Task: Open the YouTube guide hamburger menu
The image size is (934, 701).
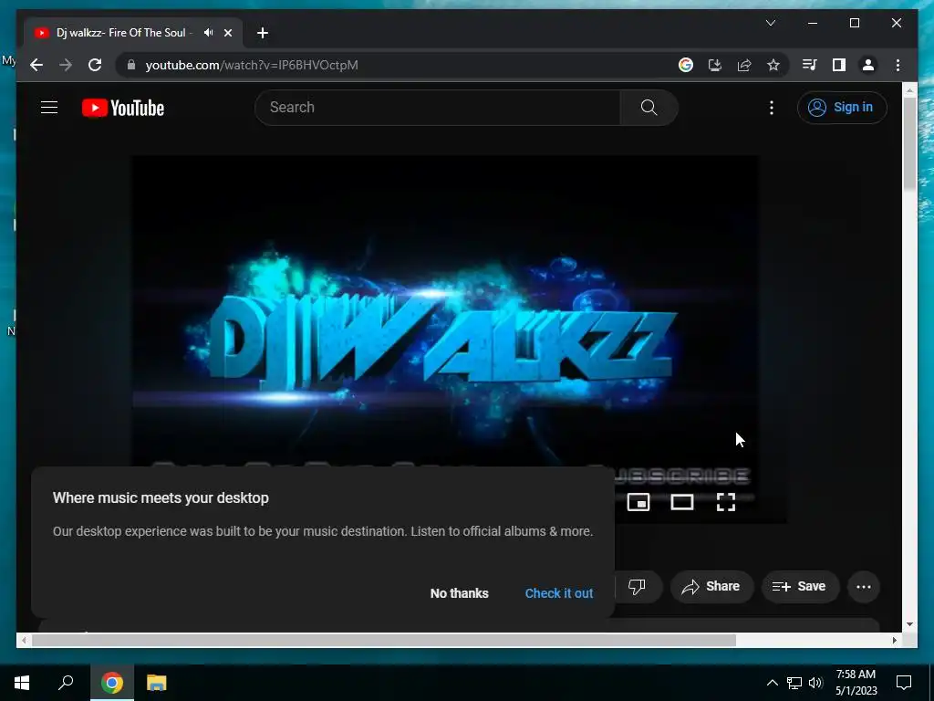Action: coord(49,108)
